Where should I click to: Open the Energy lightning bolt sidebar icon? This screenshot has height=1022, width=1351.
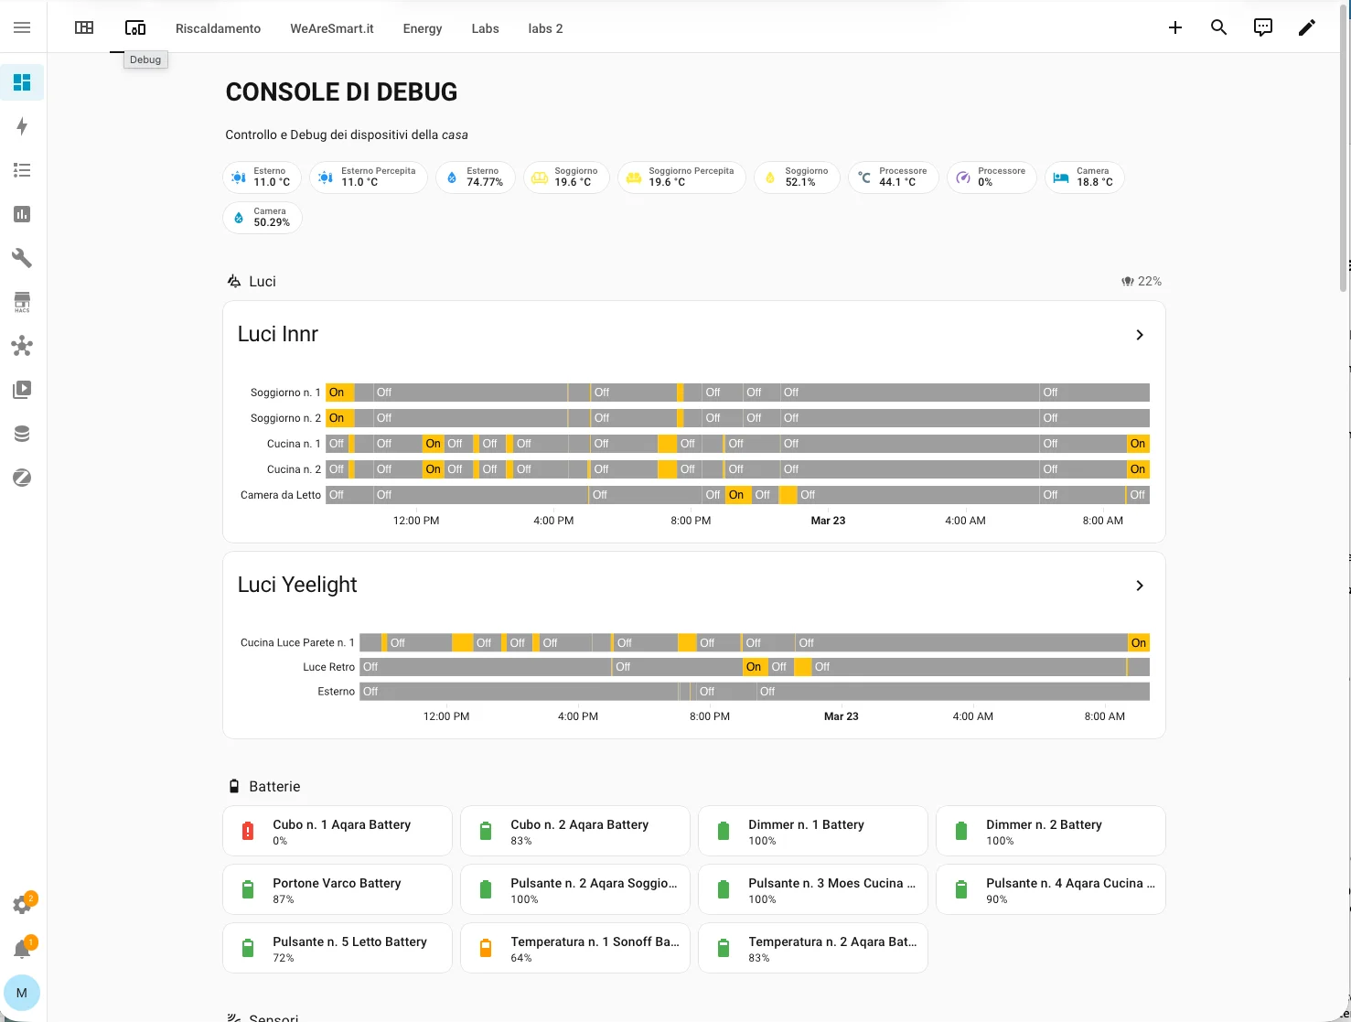[x=22, y=126]
